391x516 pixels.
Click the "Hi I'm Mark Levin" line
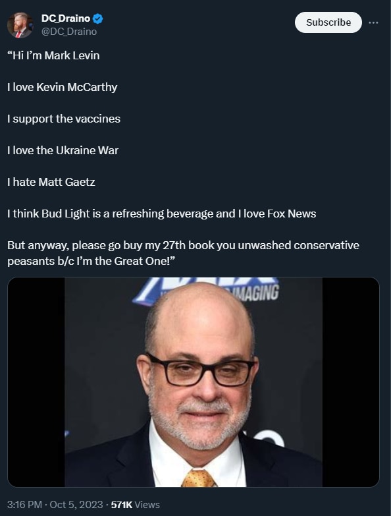[53, 55]
